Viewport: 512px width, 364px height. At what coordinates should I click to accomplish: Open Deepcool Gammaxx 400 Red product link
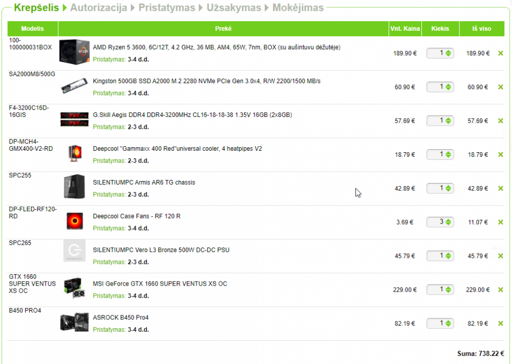point(177,149)
